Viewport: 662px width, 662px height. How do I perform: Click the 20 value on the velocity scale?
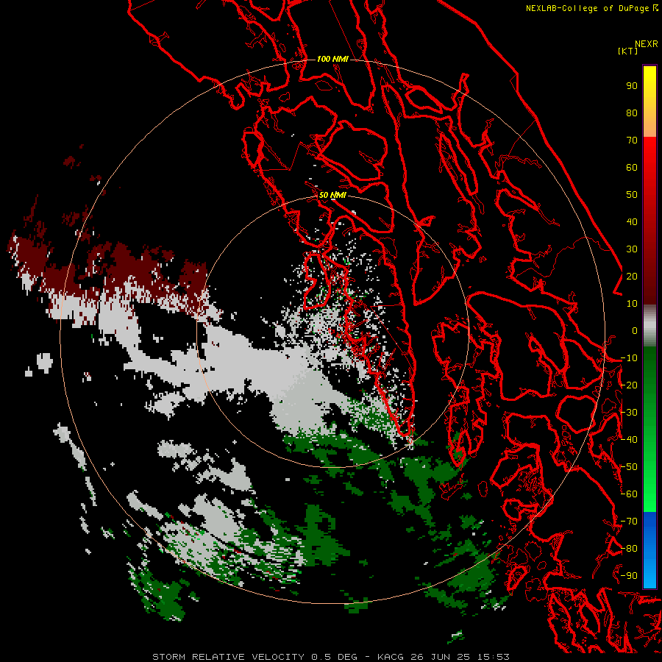coord(632,277)
